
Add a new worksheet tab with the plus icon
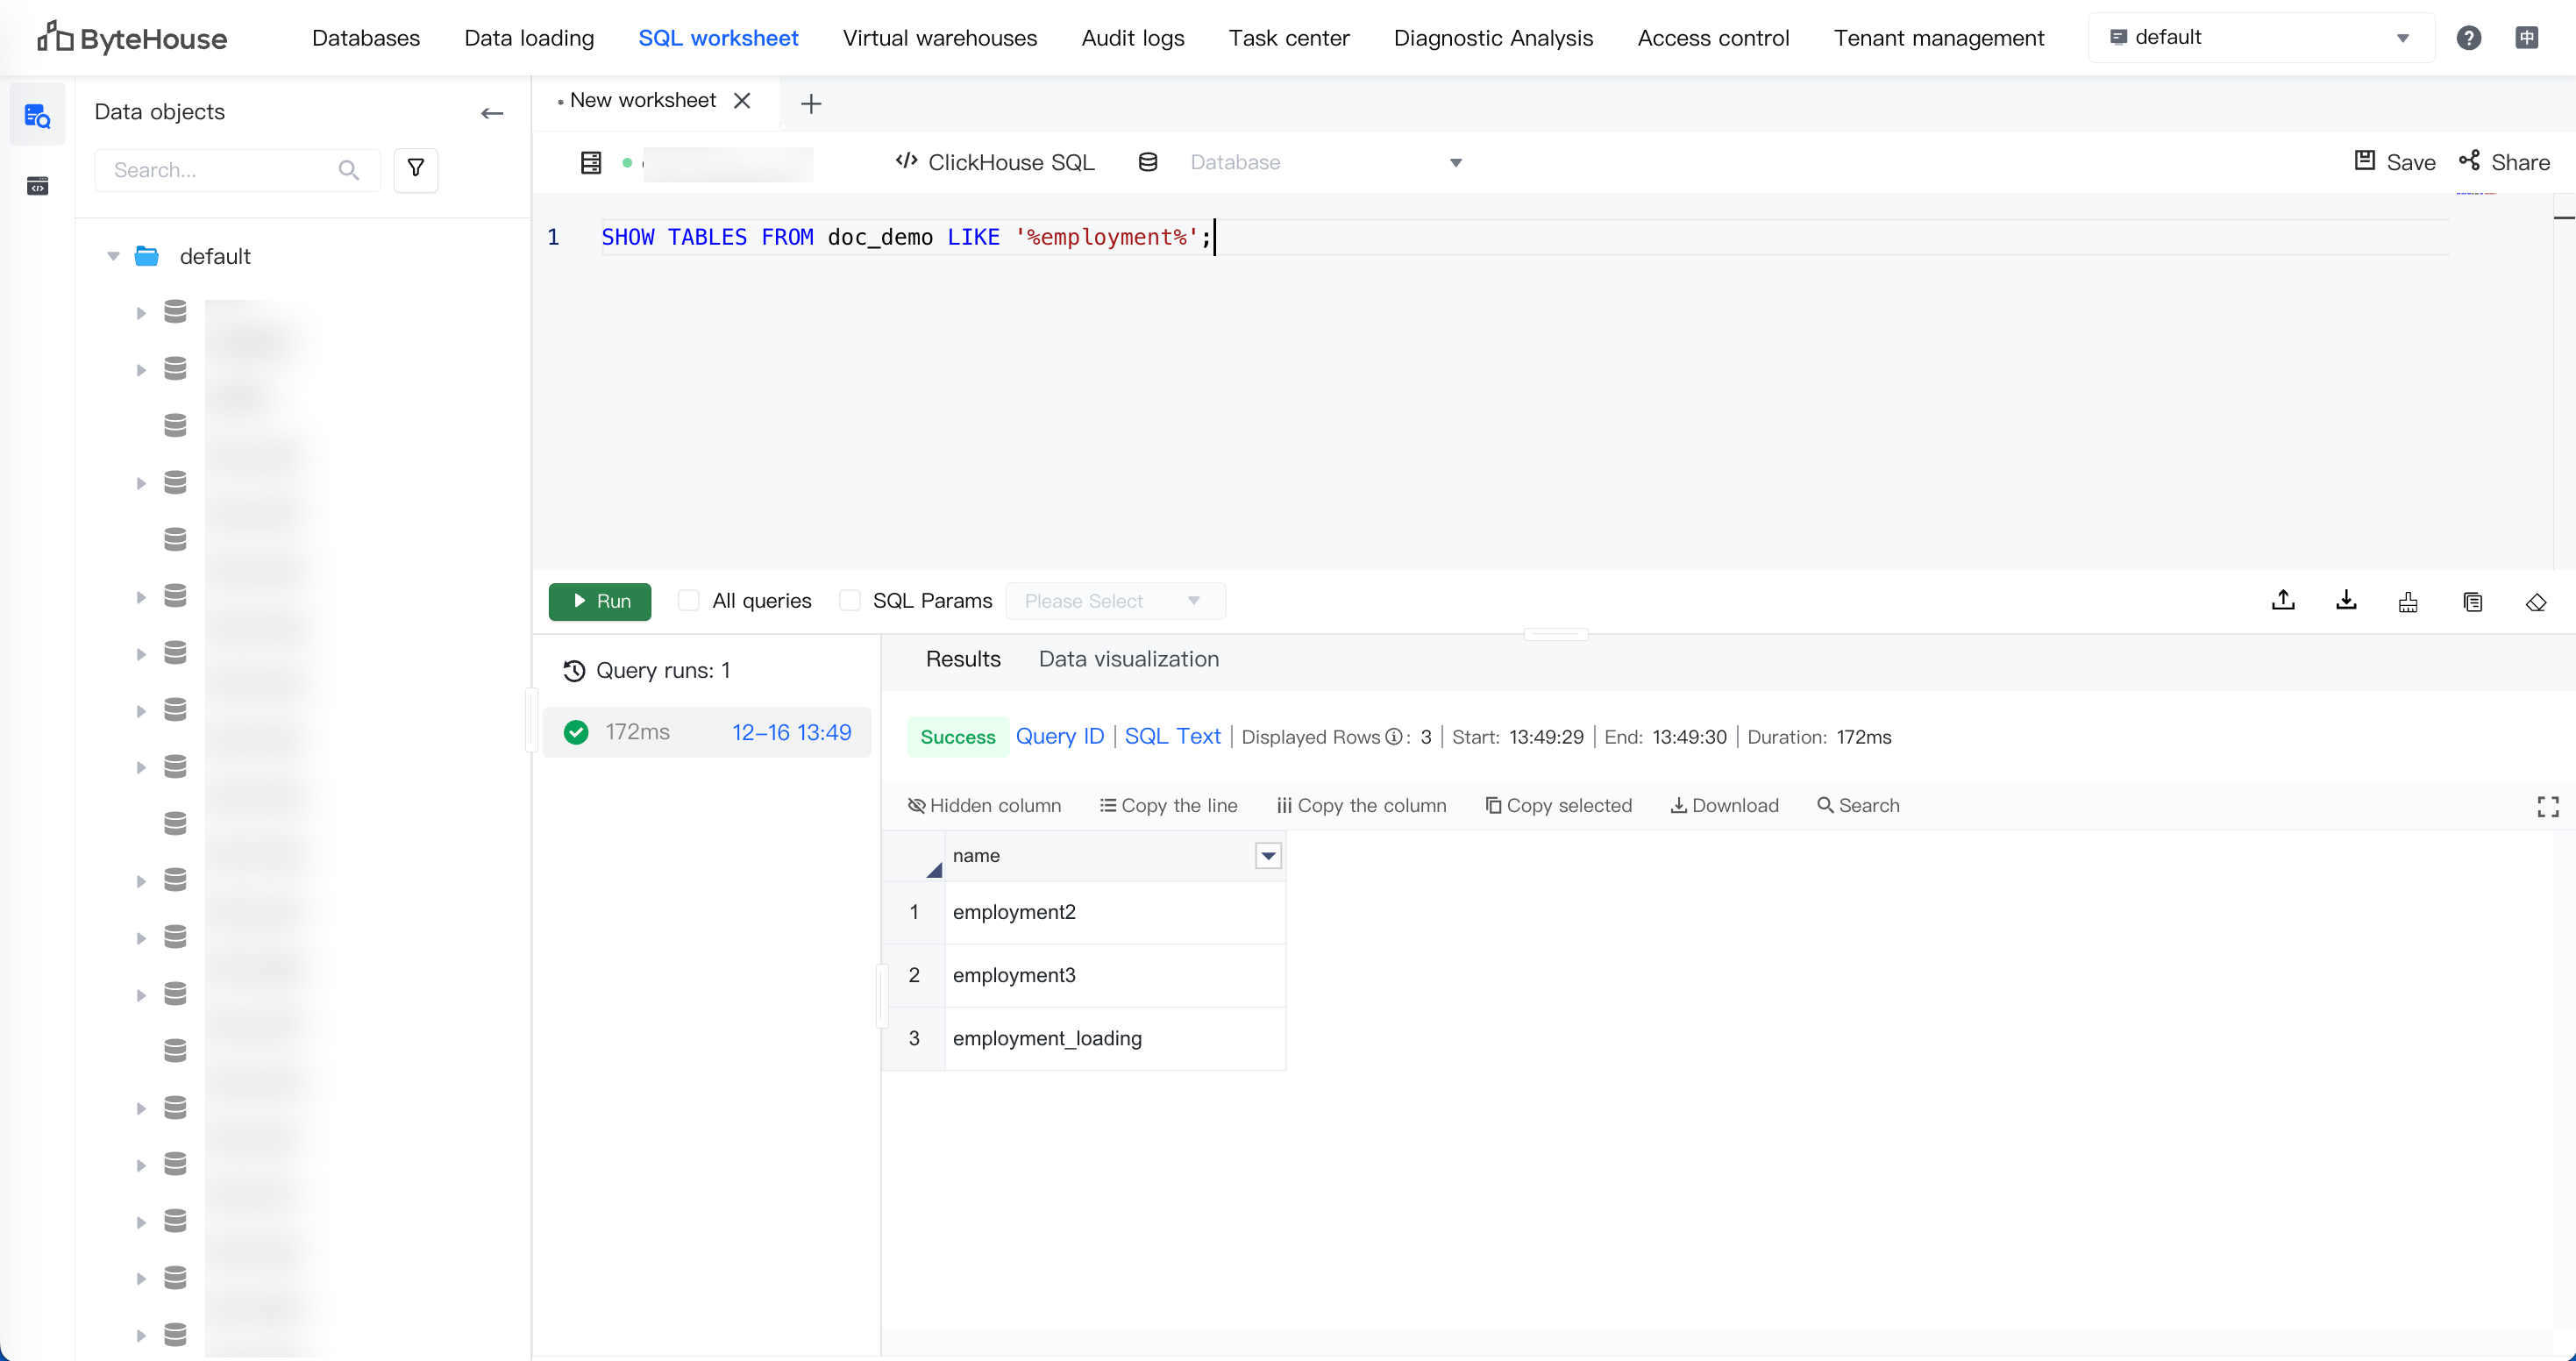811,104
